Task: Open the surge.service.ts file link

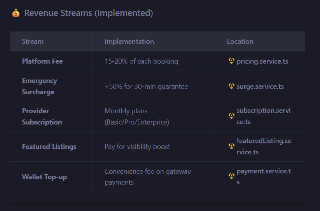Action: (260, 86)
